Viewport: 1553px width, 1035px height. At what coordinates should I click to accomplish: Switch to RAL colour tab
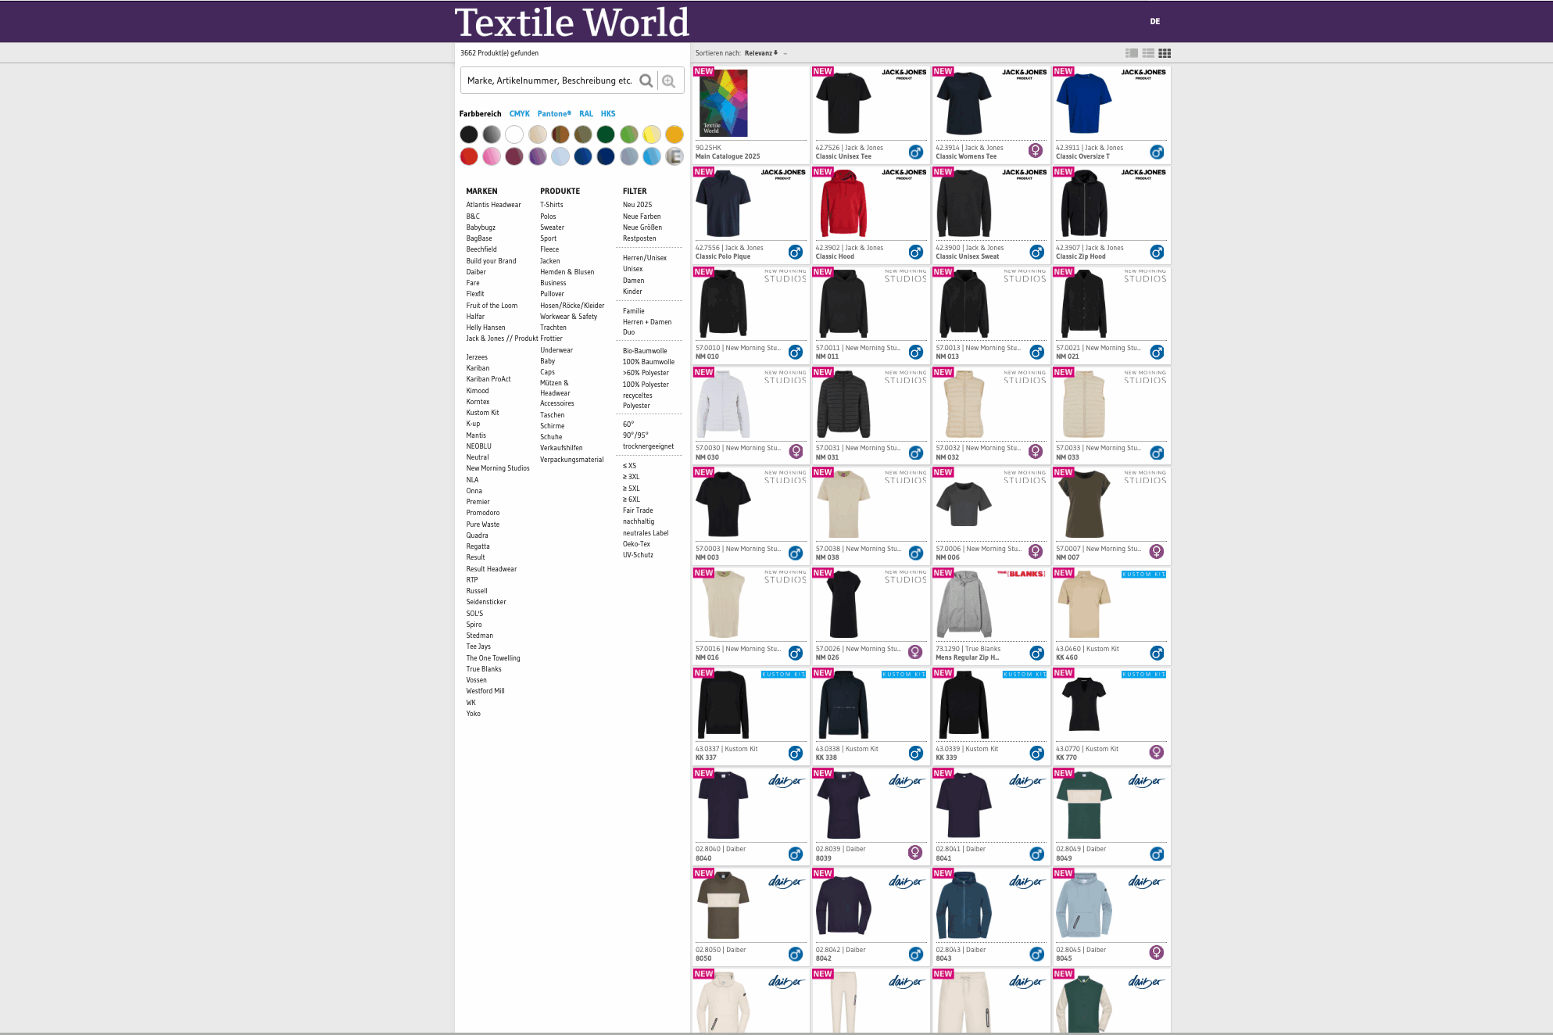tap(586, 114)
